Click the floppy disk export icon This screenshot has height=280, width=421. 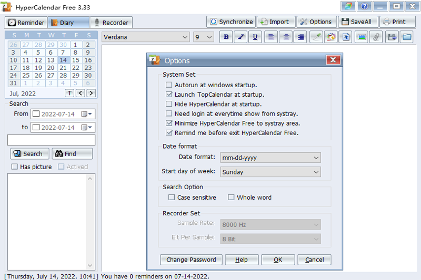(x=392, y=37)
